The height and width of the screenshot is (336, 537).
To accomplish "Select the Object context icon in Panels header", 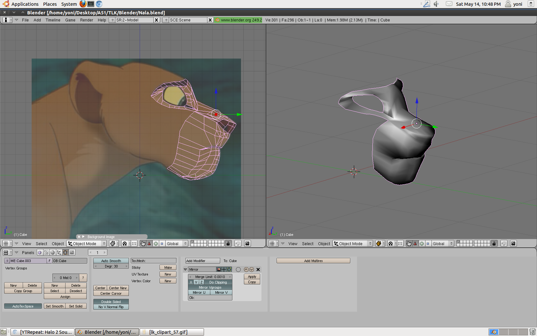I will point(59,252).
